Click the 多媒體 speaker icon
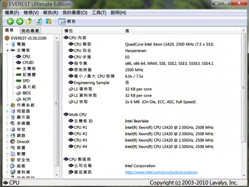The width and height of the screenshot is (249, 187). pos(13,123)
